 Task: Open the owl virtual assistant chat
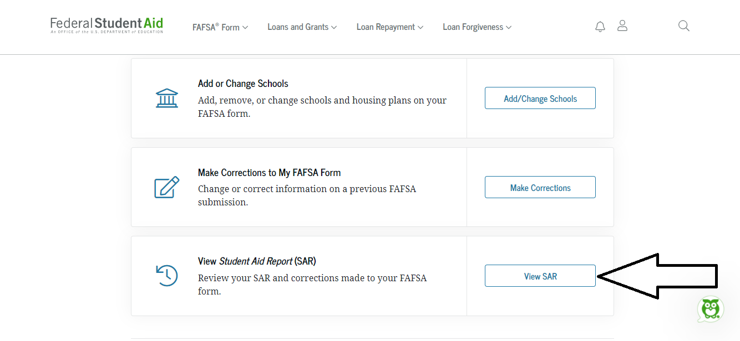pos(710,309)
